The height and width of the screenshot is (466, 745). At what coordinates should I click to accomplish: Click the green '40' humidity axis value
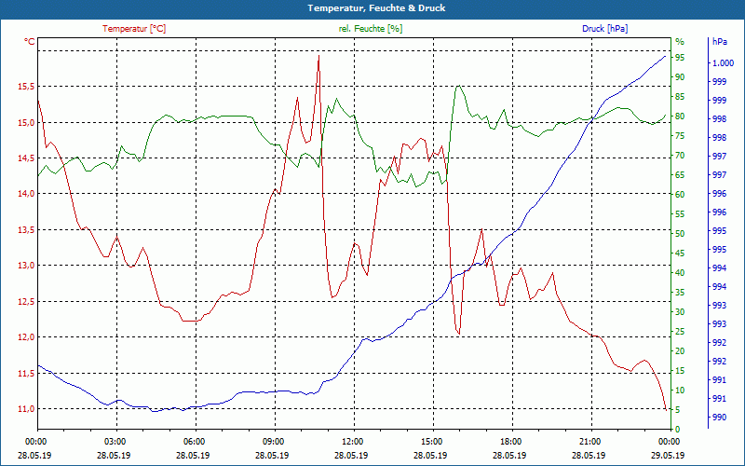680,273
